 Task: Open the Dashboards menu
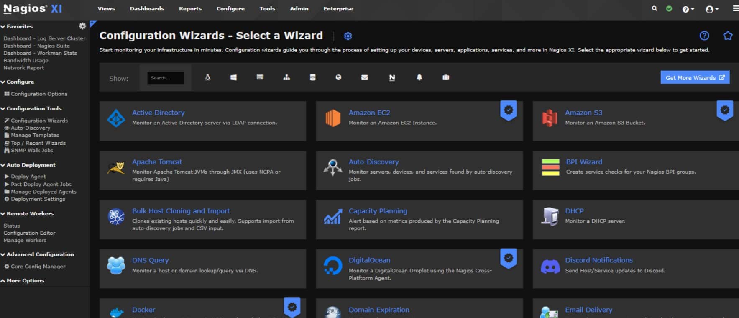coord(147,8)
